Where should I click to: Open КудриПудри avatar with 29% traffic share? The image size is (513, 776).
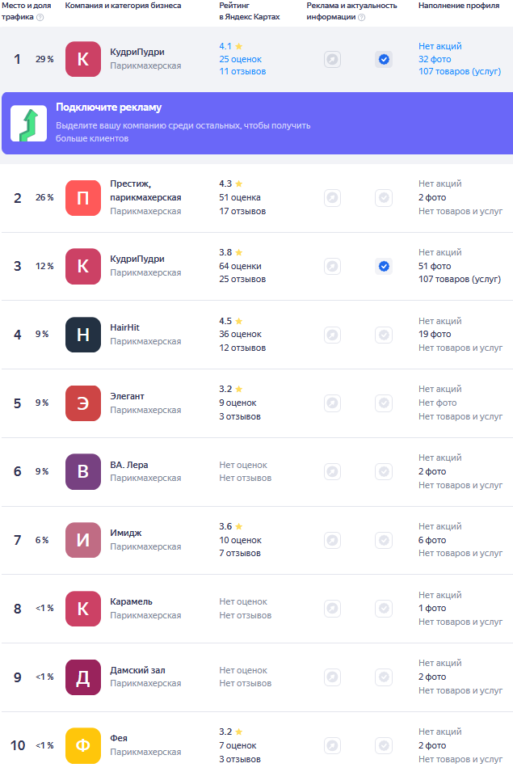tap(83, 59)
